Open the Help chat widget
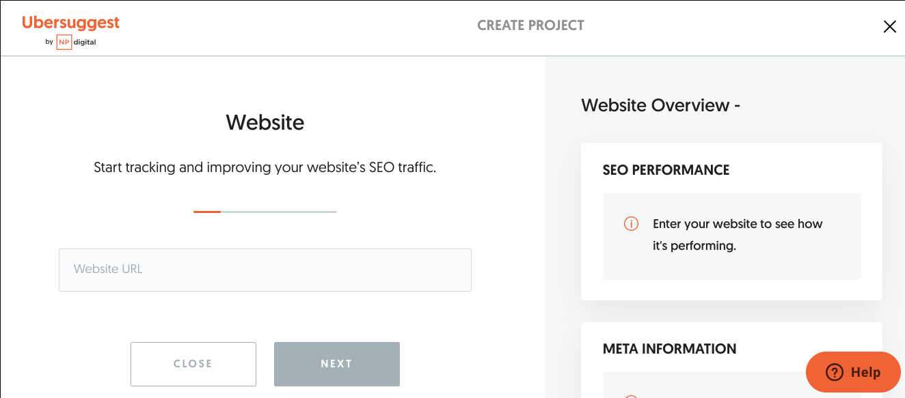Image resolution: width=905 pixels, height=398 pixels. [853, 372]
